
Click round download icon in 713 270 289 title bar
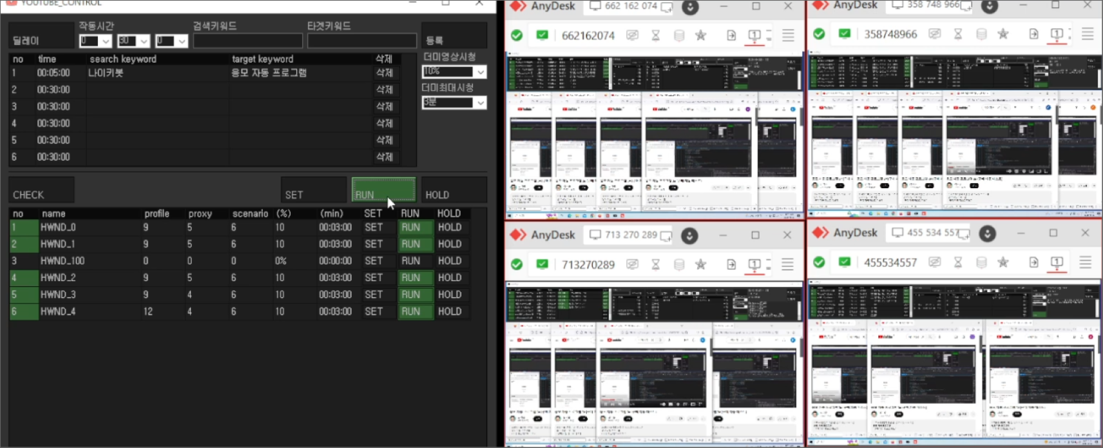tap(689, 236)
